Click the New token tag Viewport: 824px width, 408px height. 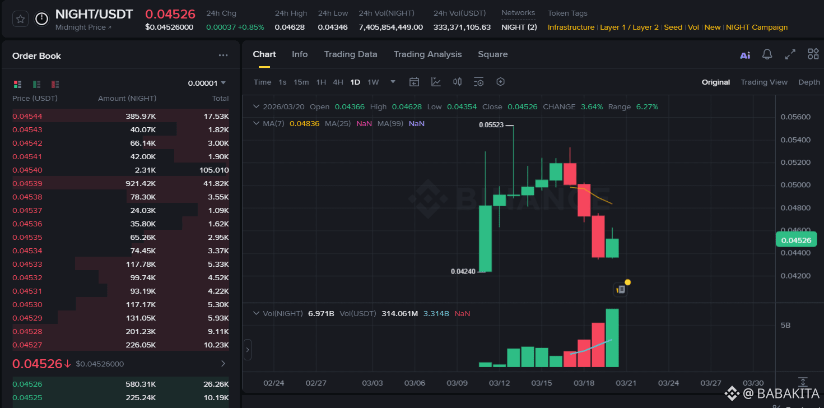713,27
